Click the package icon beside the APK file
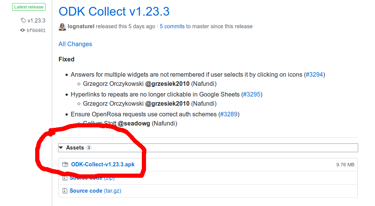This screenshot has height=206, width=375. tap(65, 164)
